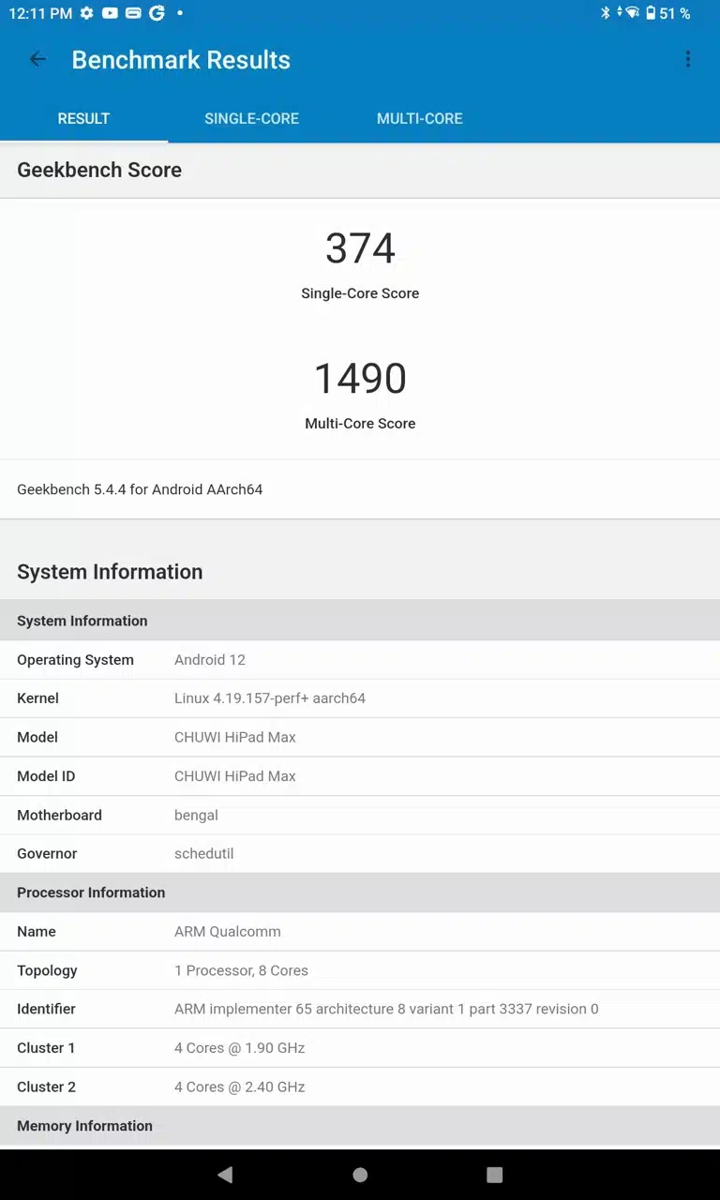Tap the Motherboard bengal row
The width and height of the screenshot is (720, 1200).
click(360, 815)
